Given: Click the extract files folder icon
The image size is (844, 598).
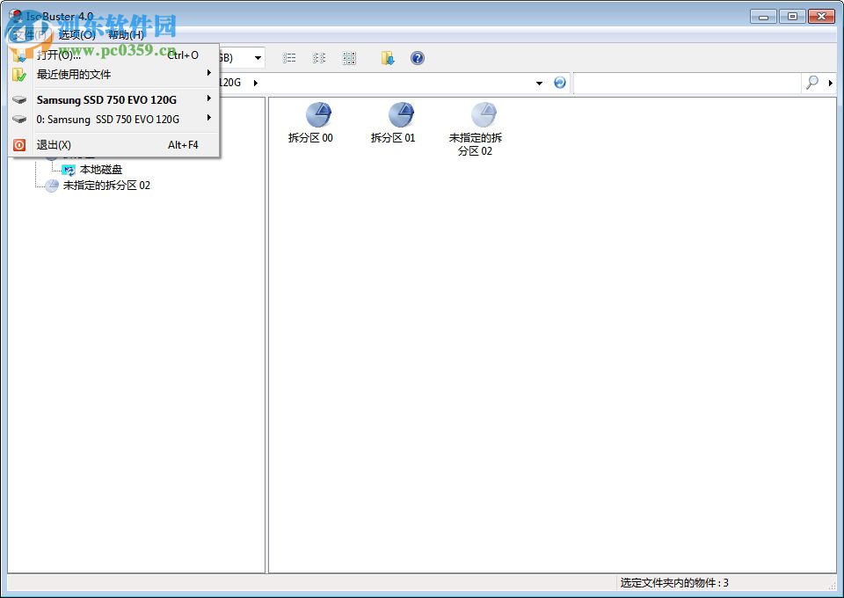Looking at the screenshot, I should tap(387, 58).
